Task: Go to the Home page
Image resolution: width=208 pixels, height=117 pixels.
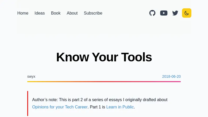Action: tap(23, 13)
